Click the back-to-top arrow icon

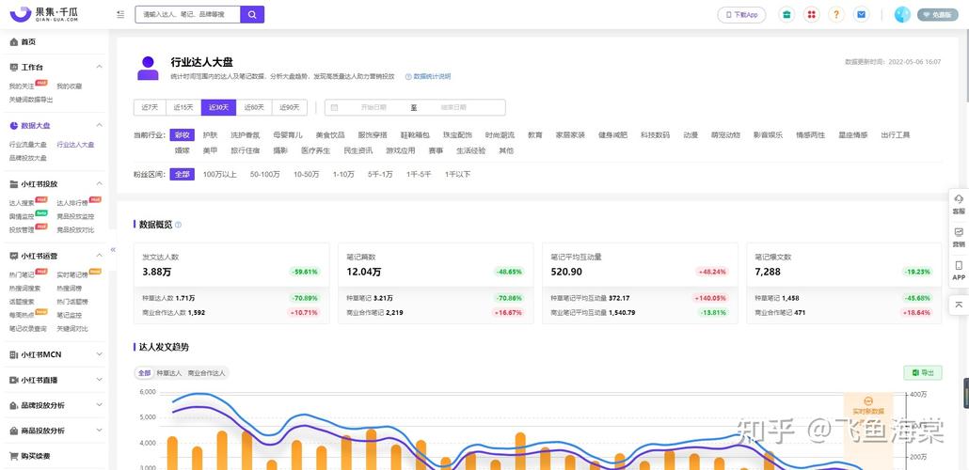click(959, 305)
